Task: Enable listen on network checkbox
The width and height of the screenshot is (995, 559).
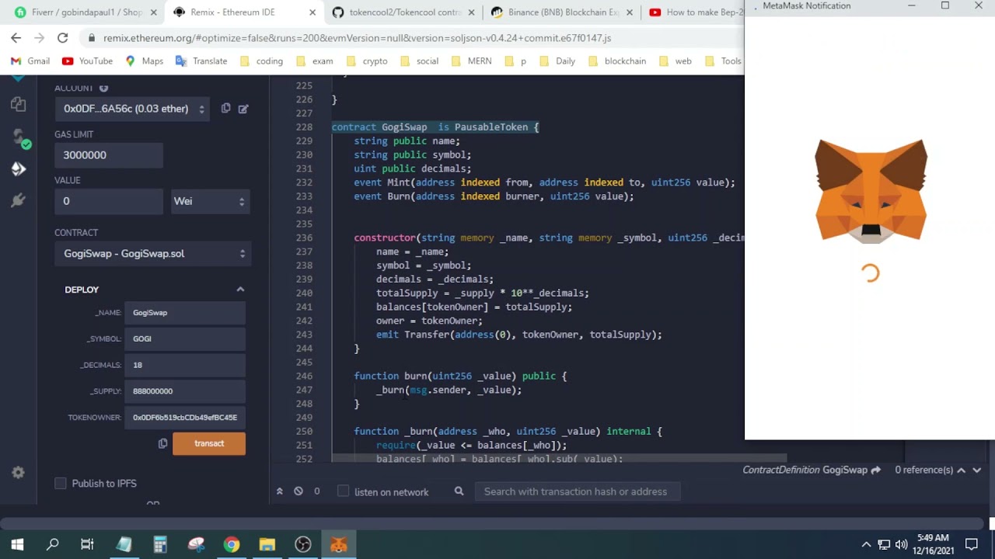Action: pyautogui.click(x=344, y=491)
